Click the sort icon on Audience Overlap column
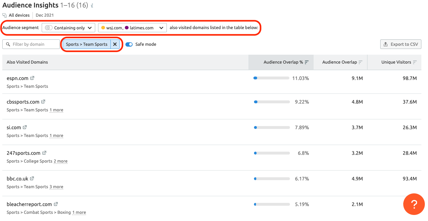This screenshot has height=221, width=428. 360,62
